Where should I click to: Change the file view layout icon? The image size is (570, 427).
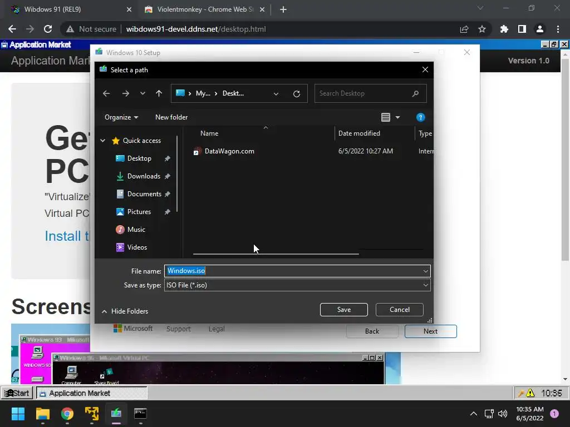tap(386, 117)
